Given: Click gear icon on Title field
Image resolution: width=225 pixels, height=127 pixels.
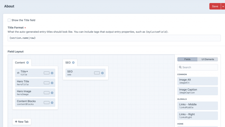Looking at the screenshot, I should pos(52,73).
